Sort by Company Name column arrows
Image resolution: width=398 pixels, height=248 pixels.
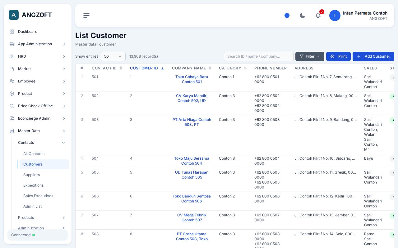pos(210,68)
